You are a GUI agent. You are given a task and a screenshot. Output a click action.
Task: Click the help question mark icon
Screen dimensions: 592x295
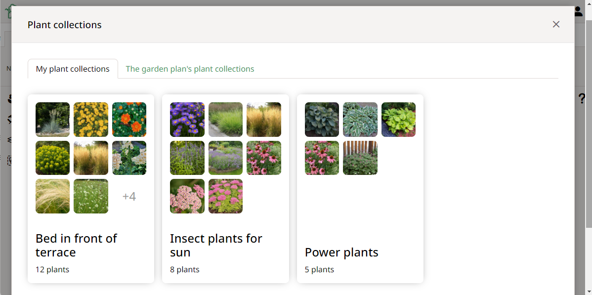click(582, 99)
